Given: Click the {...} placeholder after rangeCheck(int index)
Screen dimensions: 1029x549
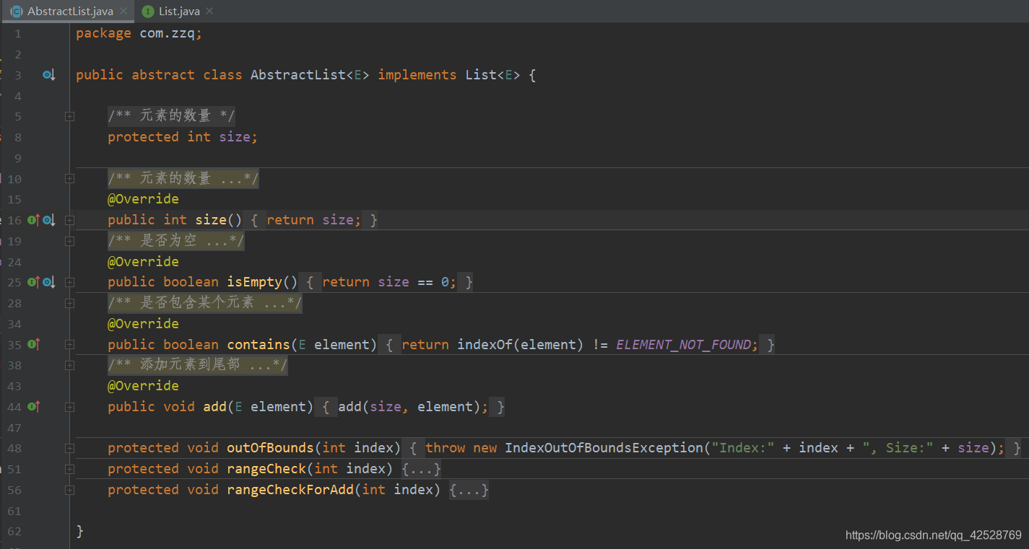Looking at the screenshot, I should click(x=421, y=469).
